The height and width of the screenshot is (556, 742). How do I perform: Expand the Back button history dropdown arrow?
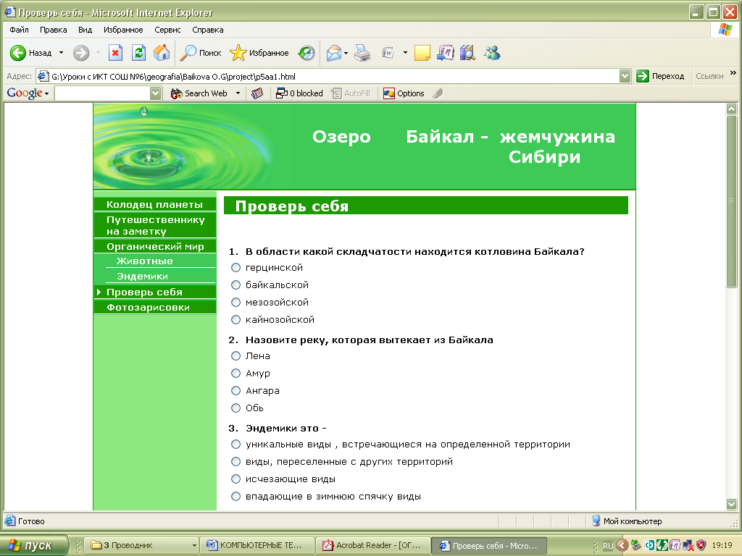pyautogui.click(x=61, y=53)
